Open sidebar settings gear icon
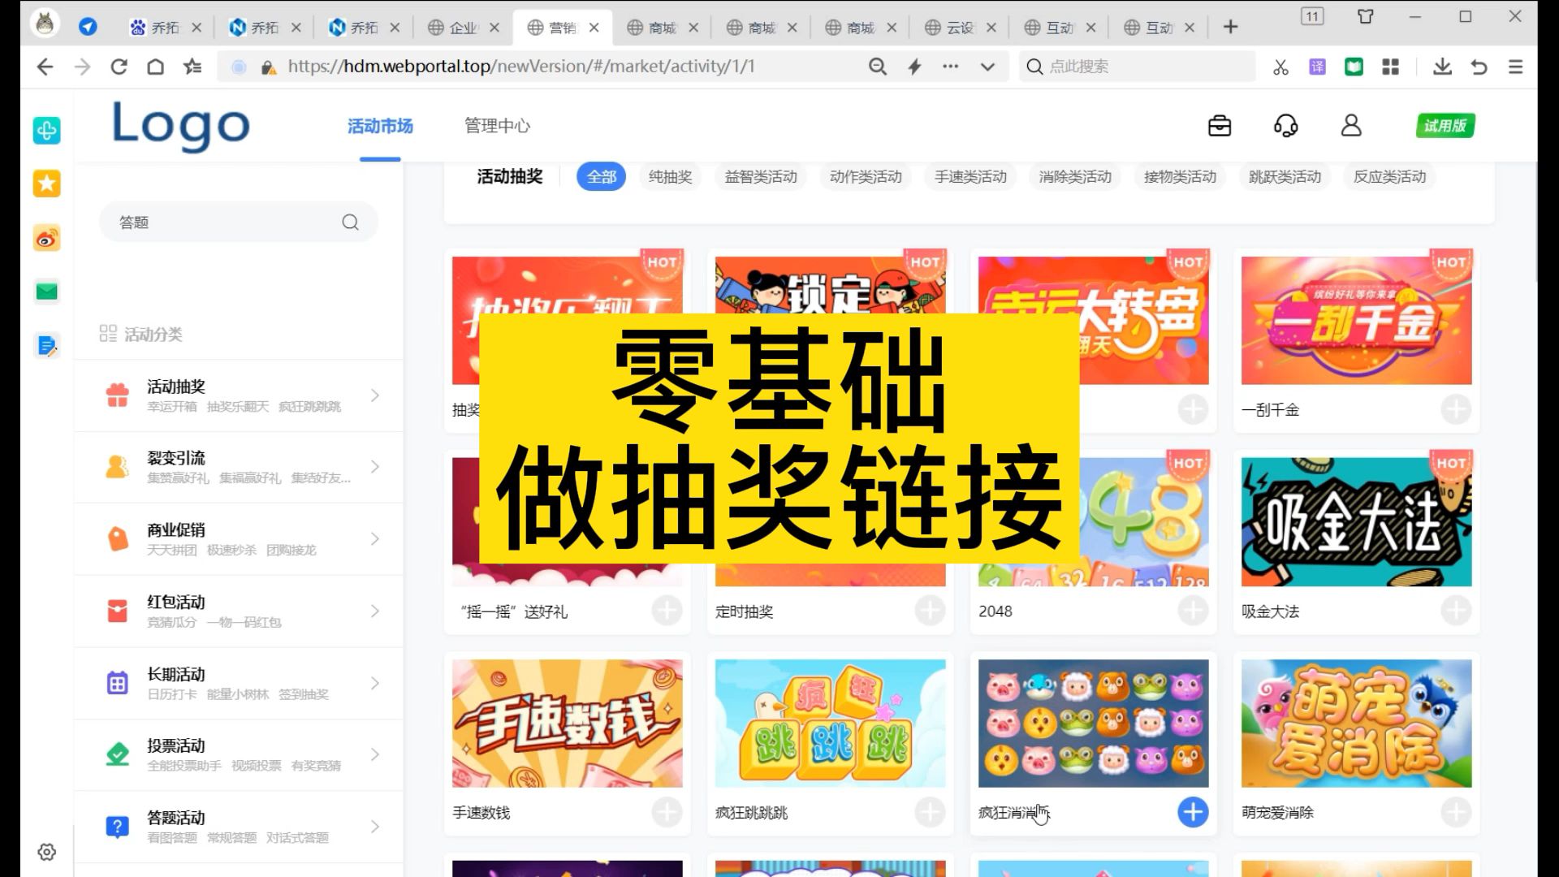This screenshot has height=877, width=1559. coord(46,852)
